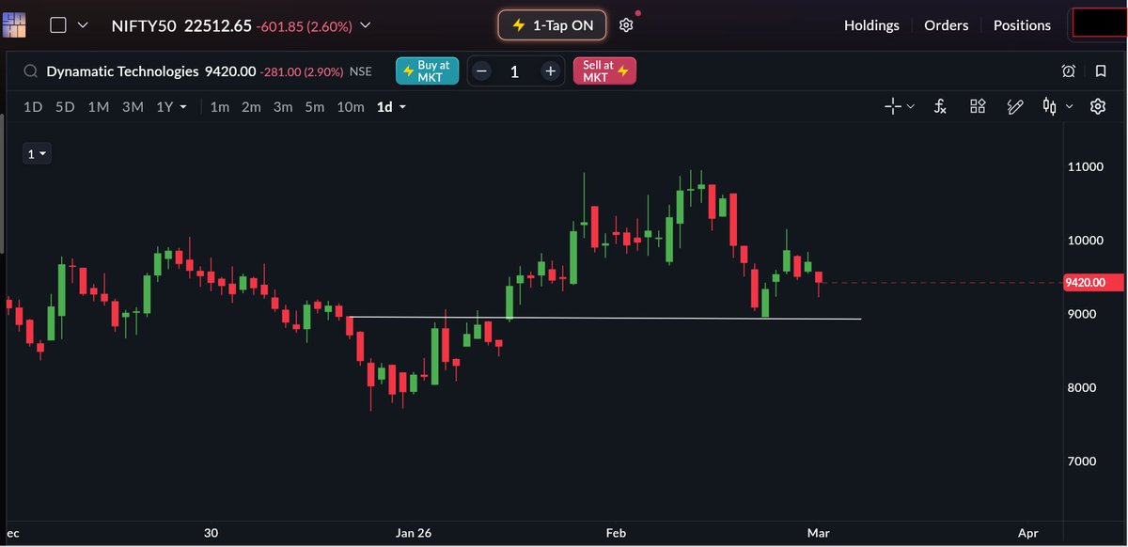Image resolution: width=1128 pixels, height=547 pixels.
Task: Open the Positions tab
Action: click(1022, 25)
